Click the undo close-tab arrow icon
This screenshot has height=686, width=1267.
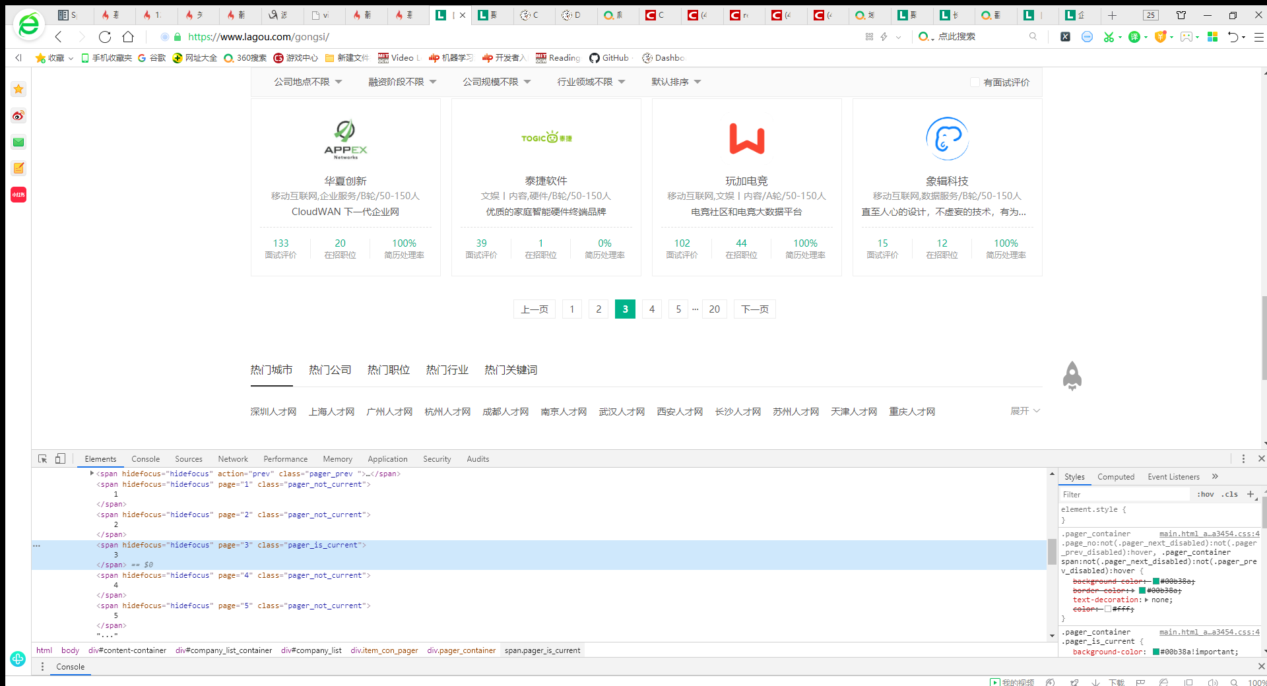click(1233, 37)
